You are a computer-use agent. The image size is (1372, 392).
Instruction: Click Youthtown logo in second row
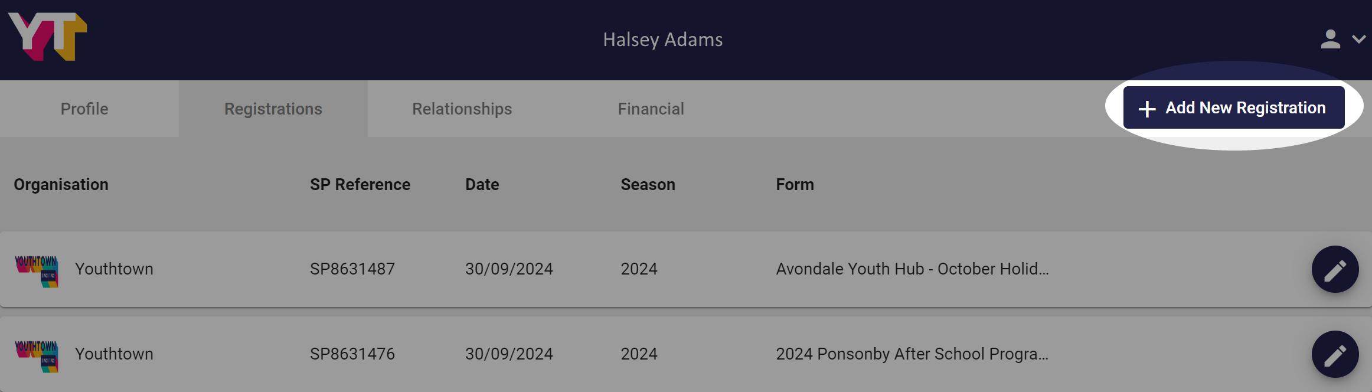(37, 356)
